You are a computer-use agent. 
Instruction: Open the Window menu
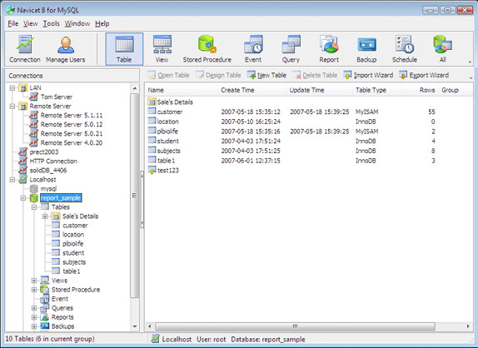coord(77,23)
